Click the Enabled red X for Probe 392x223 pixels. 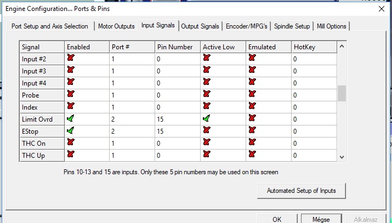coord(70,95)
